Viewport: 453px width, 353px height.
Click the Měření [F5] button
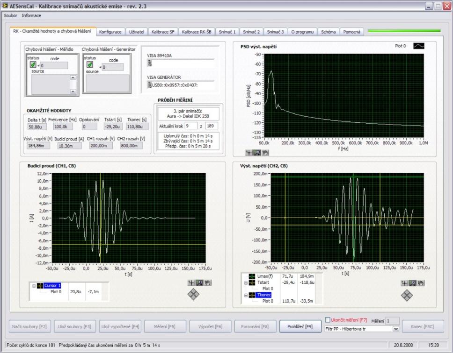point(165,326)
